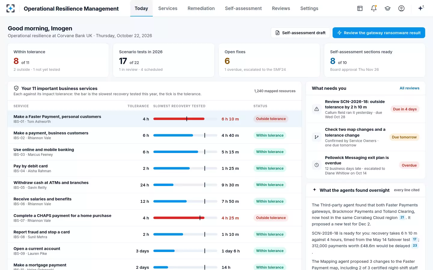The height and width of the screenshot is (270, 433).
Task: Click the CHAPS payment recovery bar
Action: point(185,218)
